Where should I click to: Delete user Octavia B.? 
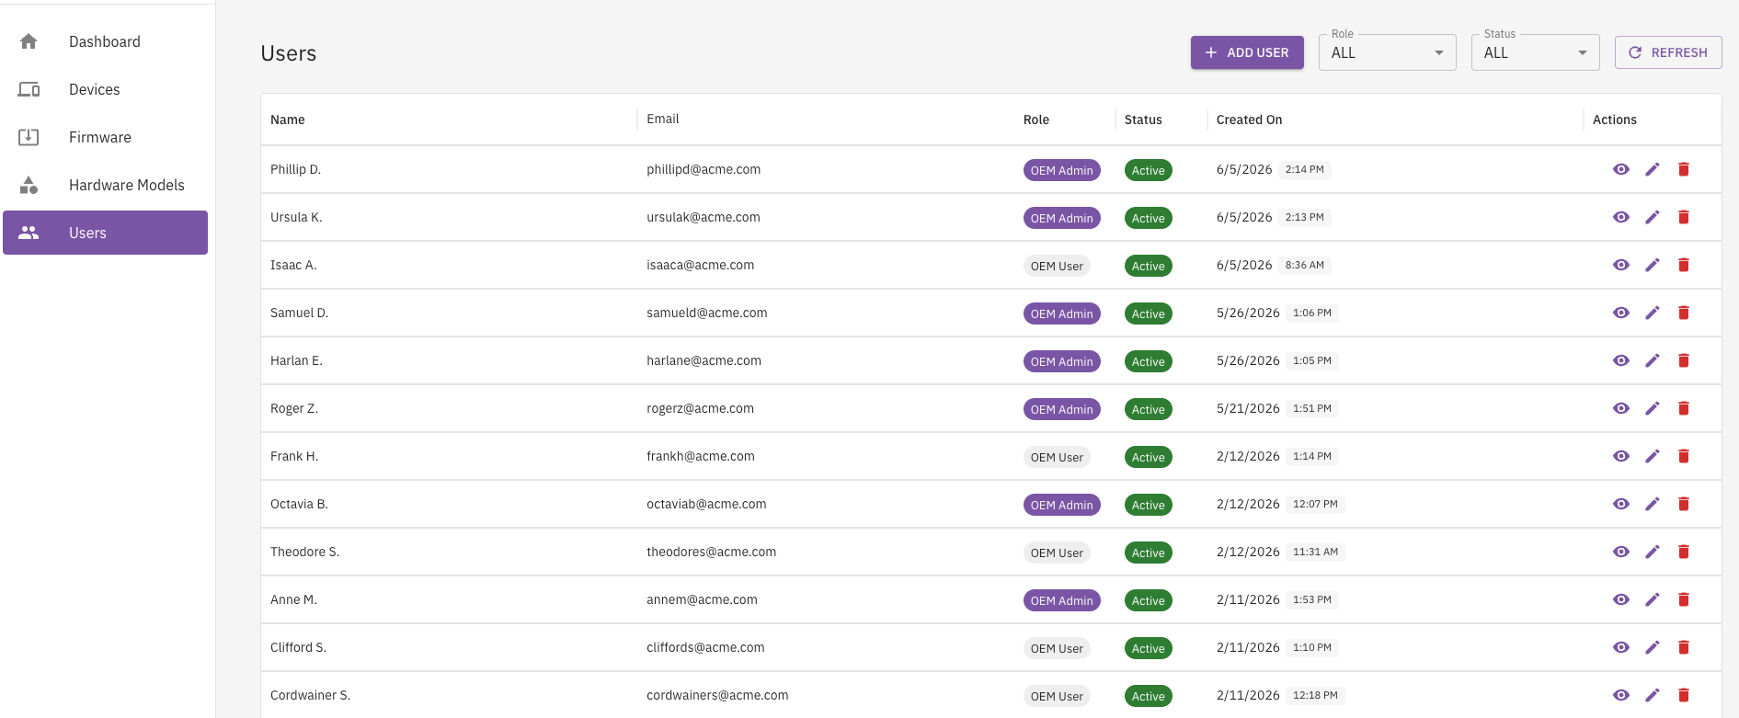[1684, 504]
